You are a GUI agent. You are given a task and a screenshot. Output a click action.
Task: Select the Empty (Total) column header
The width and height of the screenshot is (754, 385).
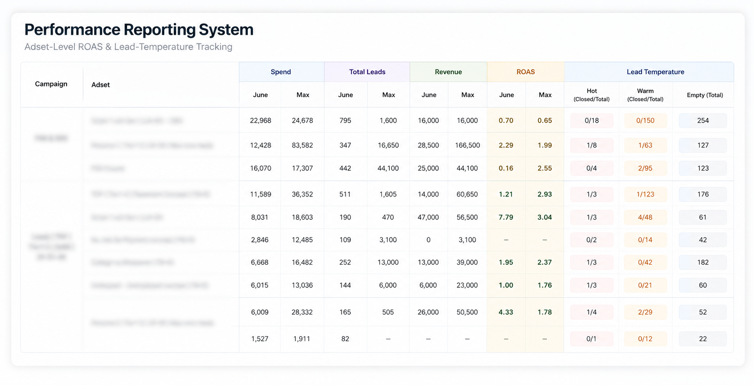705,95
